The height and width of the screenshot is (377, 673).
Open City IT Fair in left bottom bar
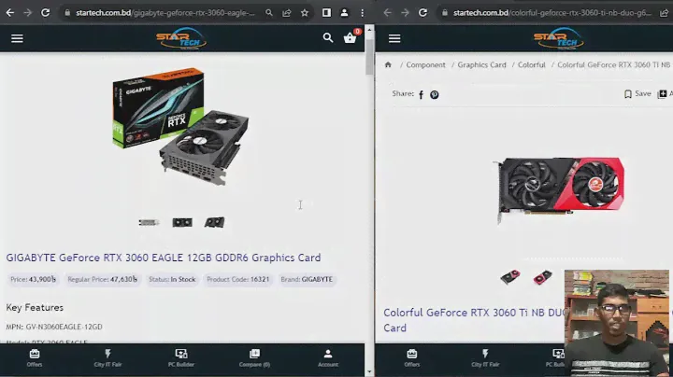(107, 358)
